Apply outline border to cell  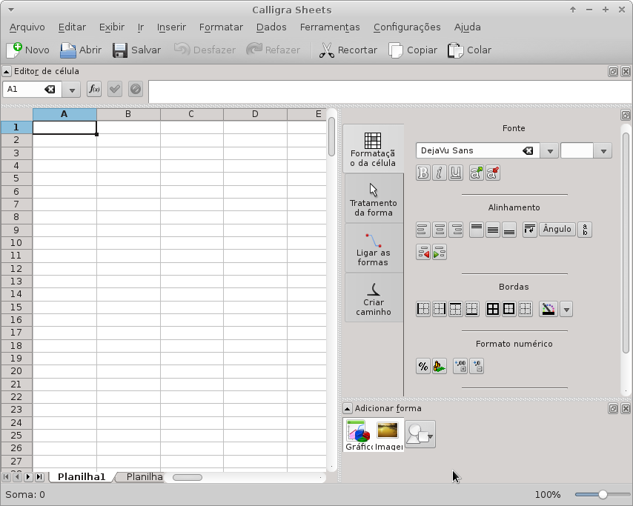509,309
